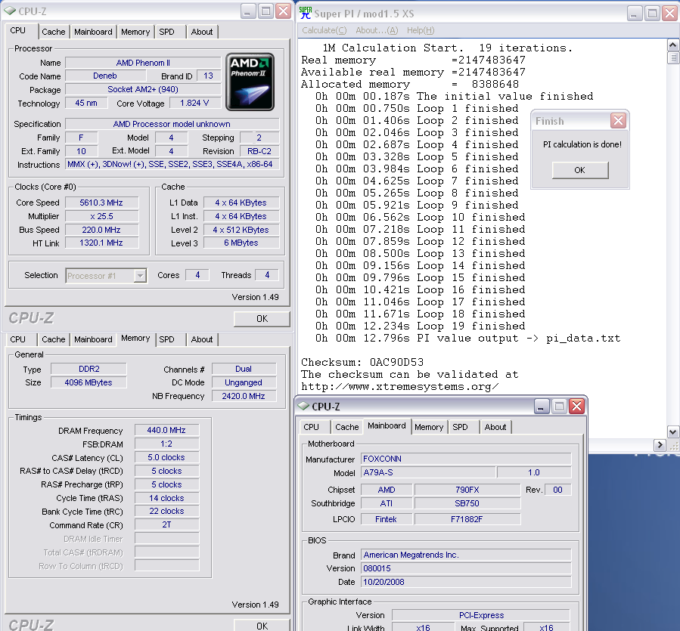680x631 pixels.
Task: Open Help menu in Super PI
Action: click(x=421, y=30)
